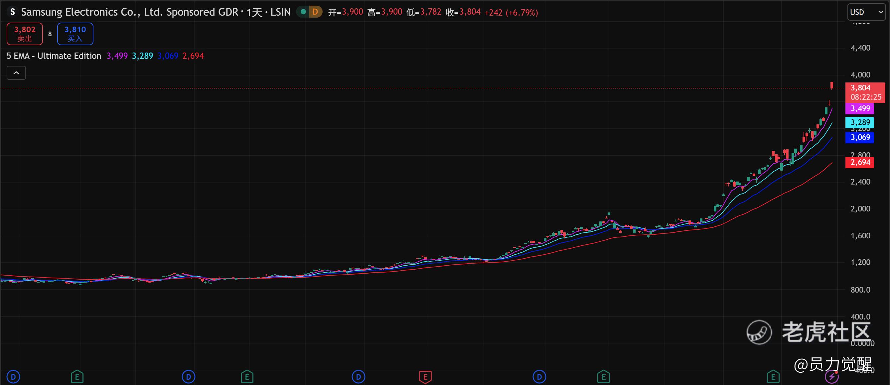Click the spread value 8 between buttons
Viewport: 890px width, 385px height.
click(50, 34)
